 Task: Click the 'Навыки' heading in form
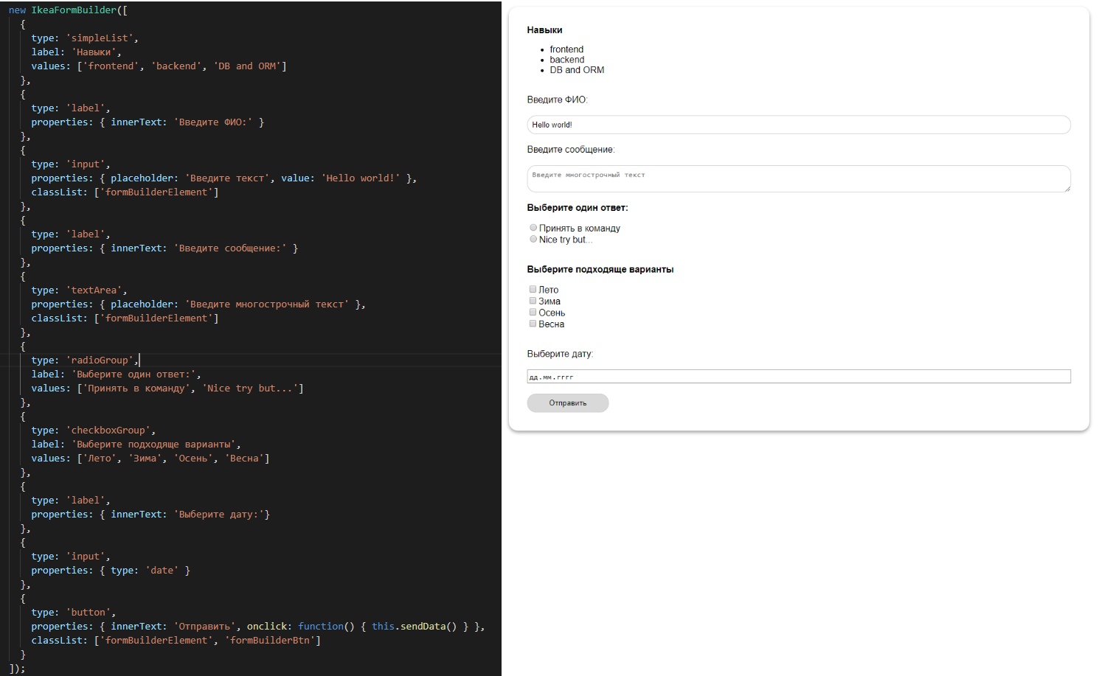pyautogui.click(x=545, y=30)
